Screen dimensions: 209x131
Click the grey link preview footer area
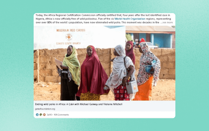tap(104, 106)
